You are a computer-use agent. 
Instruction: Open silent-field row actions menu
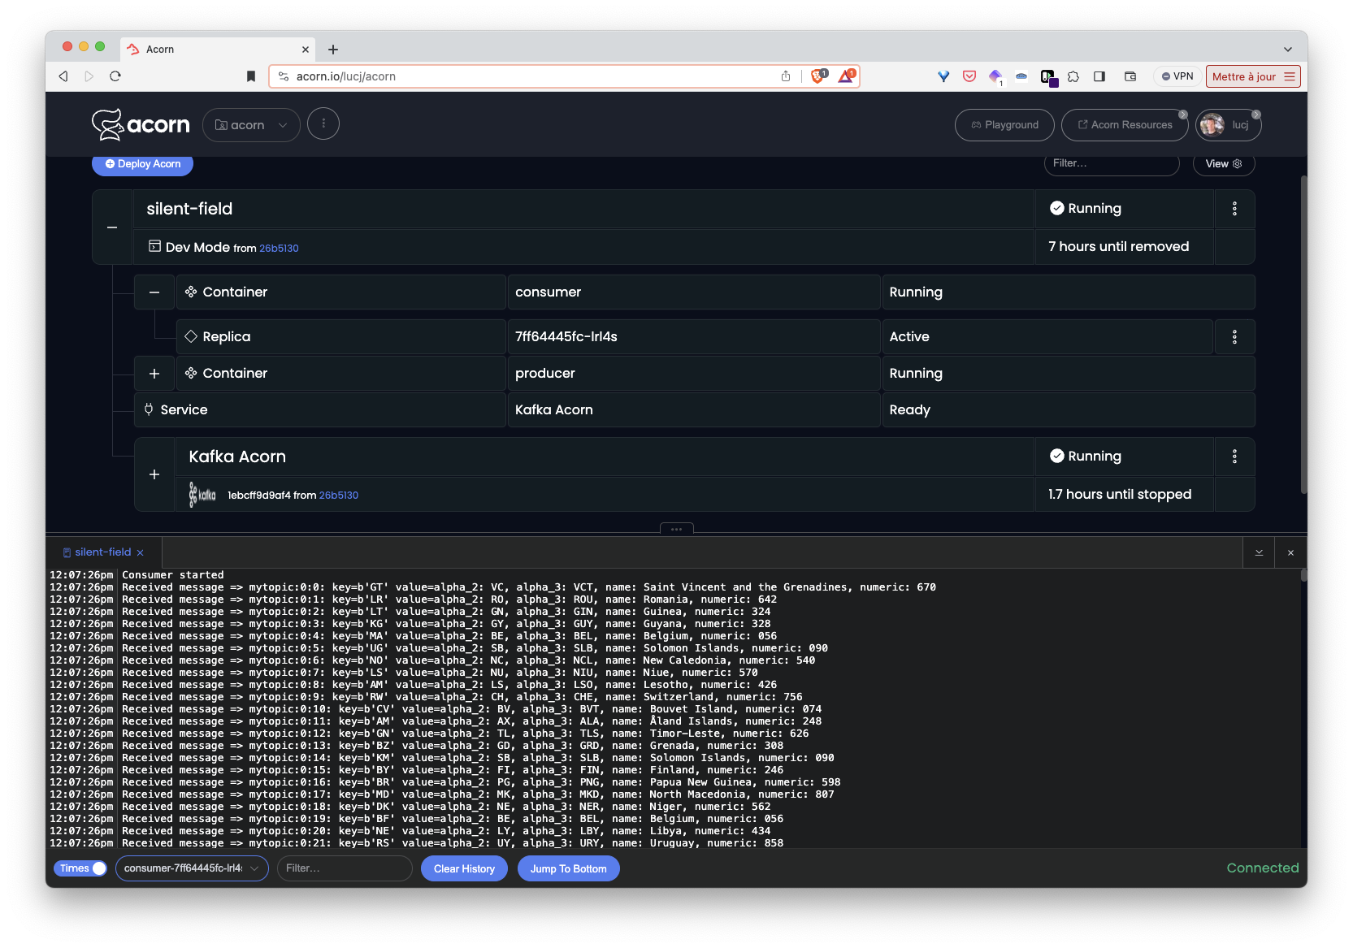click(x=1234, y=209)
